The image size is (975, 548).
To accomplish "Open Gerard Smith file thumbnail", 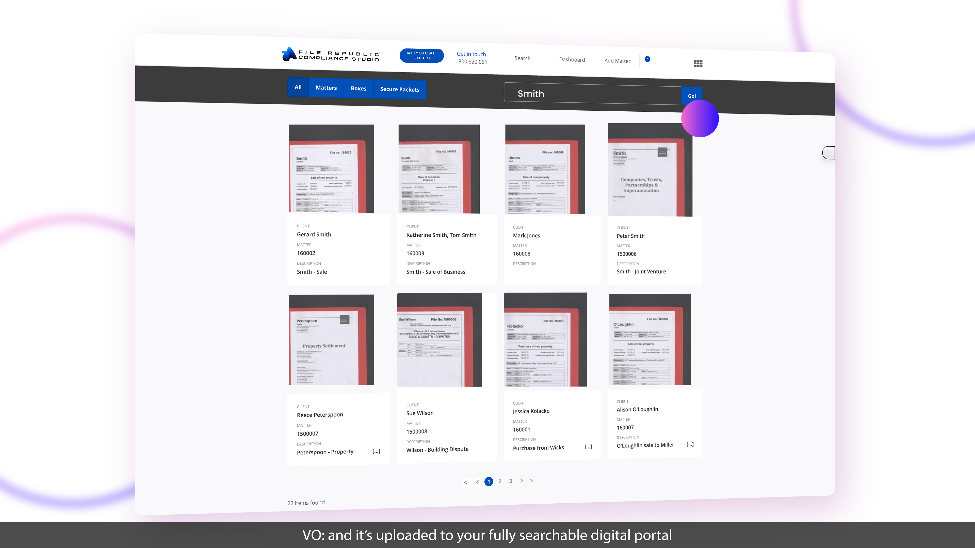I will pos(331,168).
